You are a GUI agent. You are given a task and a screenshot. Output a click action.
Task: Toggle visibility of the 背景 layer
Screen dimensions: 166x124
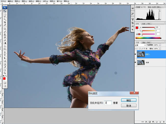pyautogui.click(x=135, y=62)
